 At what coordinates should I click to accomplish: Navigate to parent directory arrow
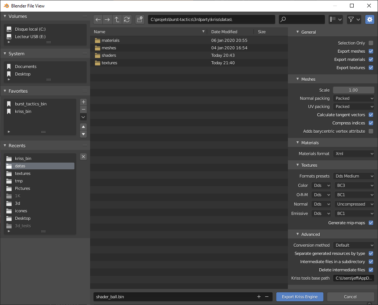(117, 19)
